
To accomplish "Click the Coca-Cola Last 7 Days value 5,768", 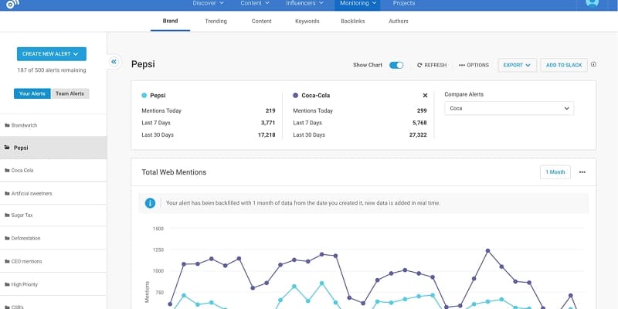I will [x=419, y=123].
